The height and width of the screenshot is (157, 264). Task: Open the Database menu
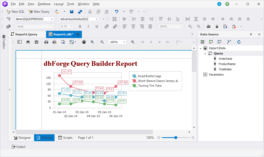(x=44, y=4)
